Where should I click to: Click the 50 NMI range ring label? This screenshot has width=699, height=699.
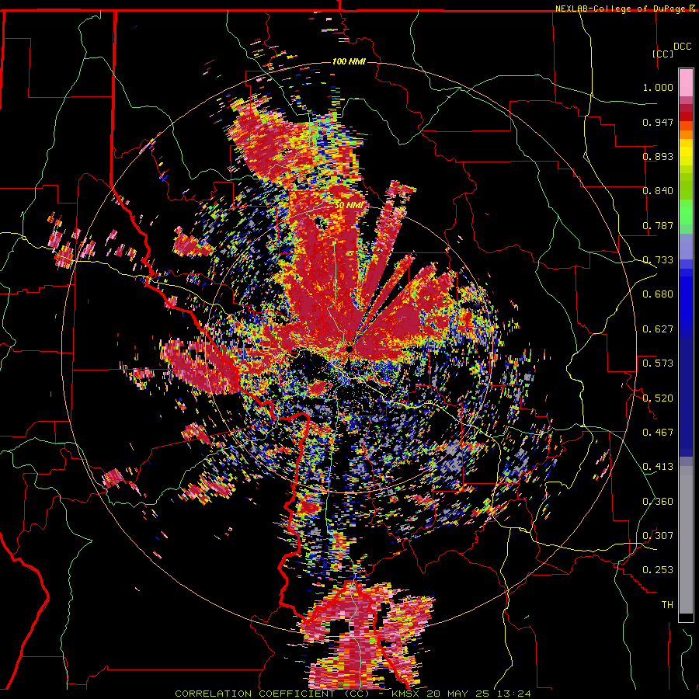point(349,206)
